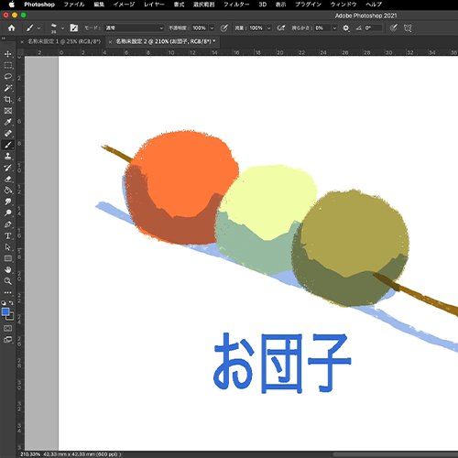
Task: Select the Frame tool
Action: coord(8,111)
